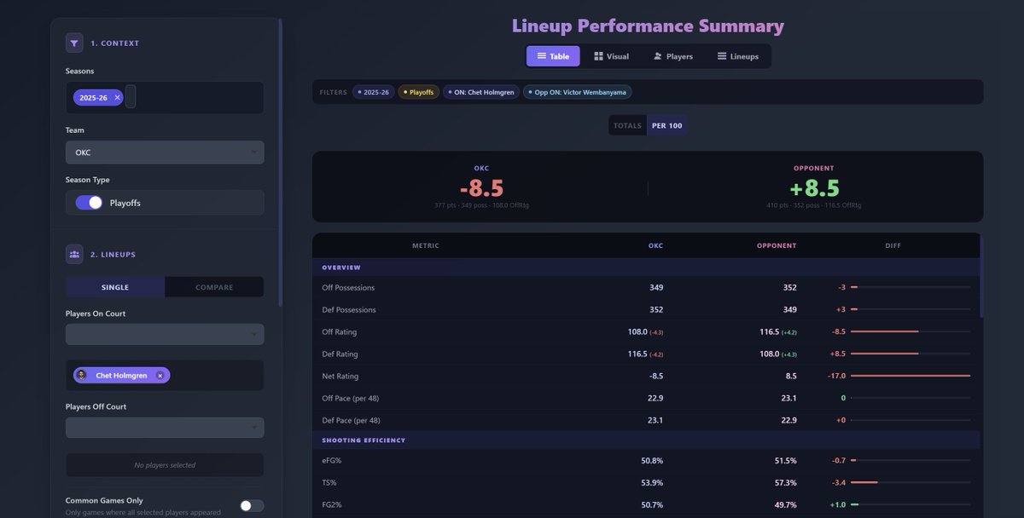
Task: Click the Def Possessions row label
Action: point(349,310)
